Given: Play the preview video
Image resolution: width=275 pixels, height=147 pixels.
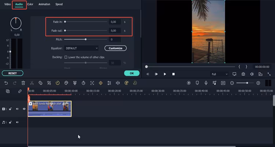Looking at the screenshot, I should (165, 74).
